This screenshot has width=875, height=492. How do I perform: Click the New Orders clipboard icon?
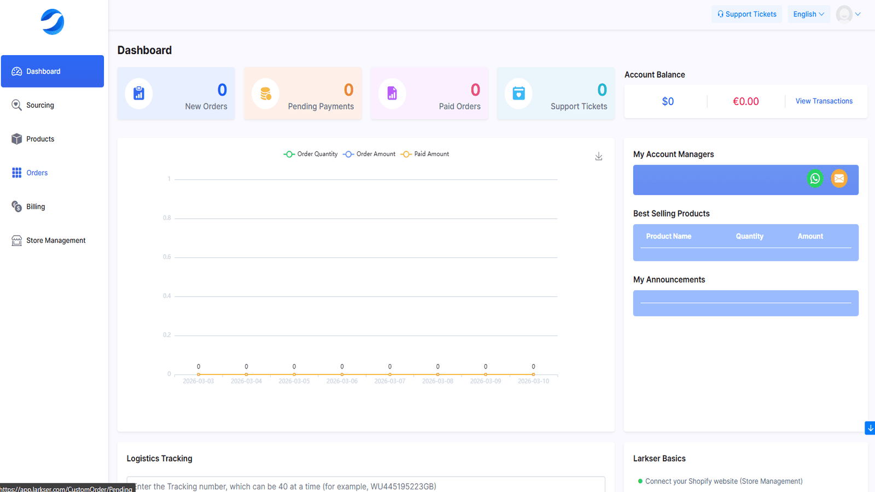point(139,93)
